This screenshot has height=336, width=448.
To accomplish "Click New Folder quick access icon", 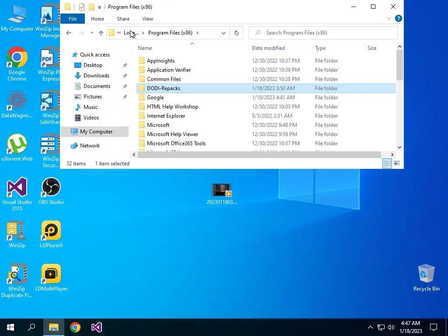I will coord(92,7).
